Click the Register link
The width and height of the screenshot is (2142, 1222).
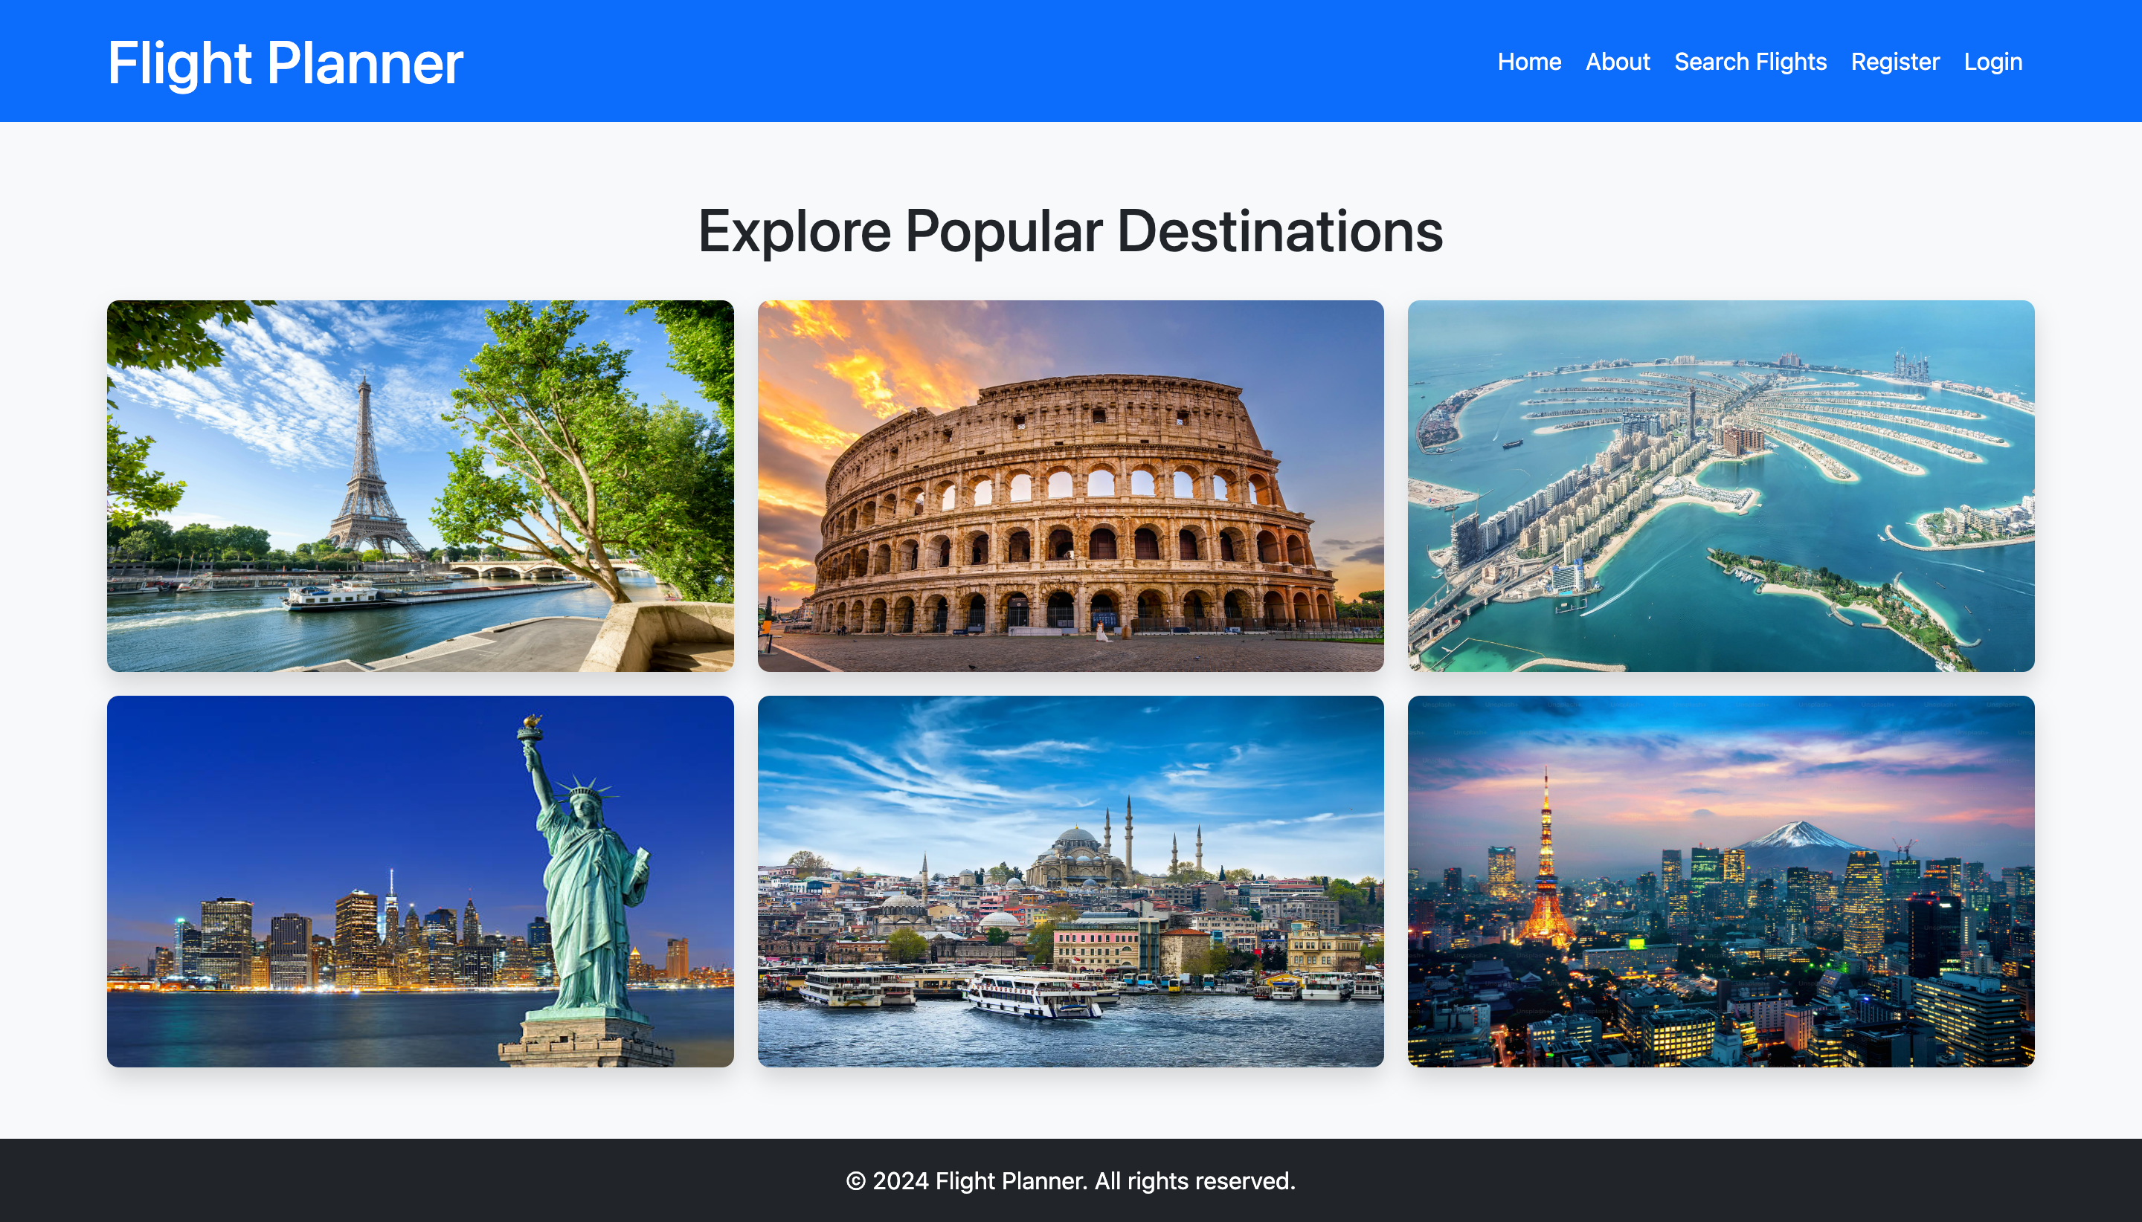pos(1894,62)
